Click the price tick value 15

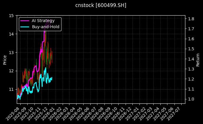coord(11,16)
